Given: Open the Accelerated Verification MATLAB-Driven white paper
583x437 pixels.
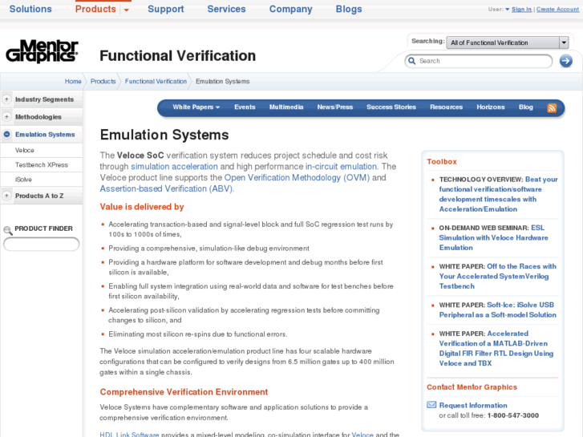Looking at the screenshot, I should point(496,349).
